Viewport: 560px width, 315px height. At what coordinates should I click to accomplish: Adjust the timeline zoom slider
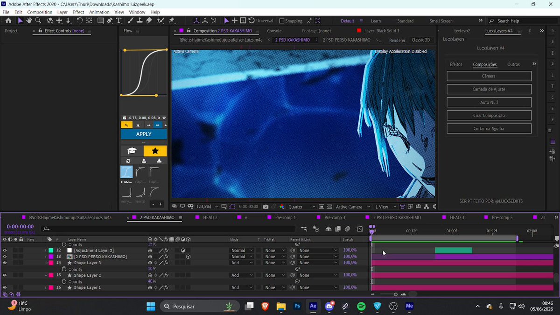tap(396, 294)
